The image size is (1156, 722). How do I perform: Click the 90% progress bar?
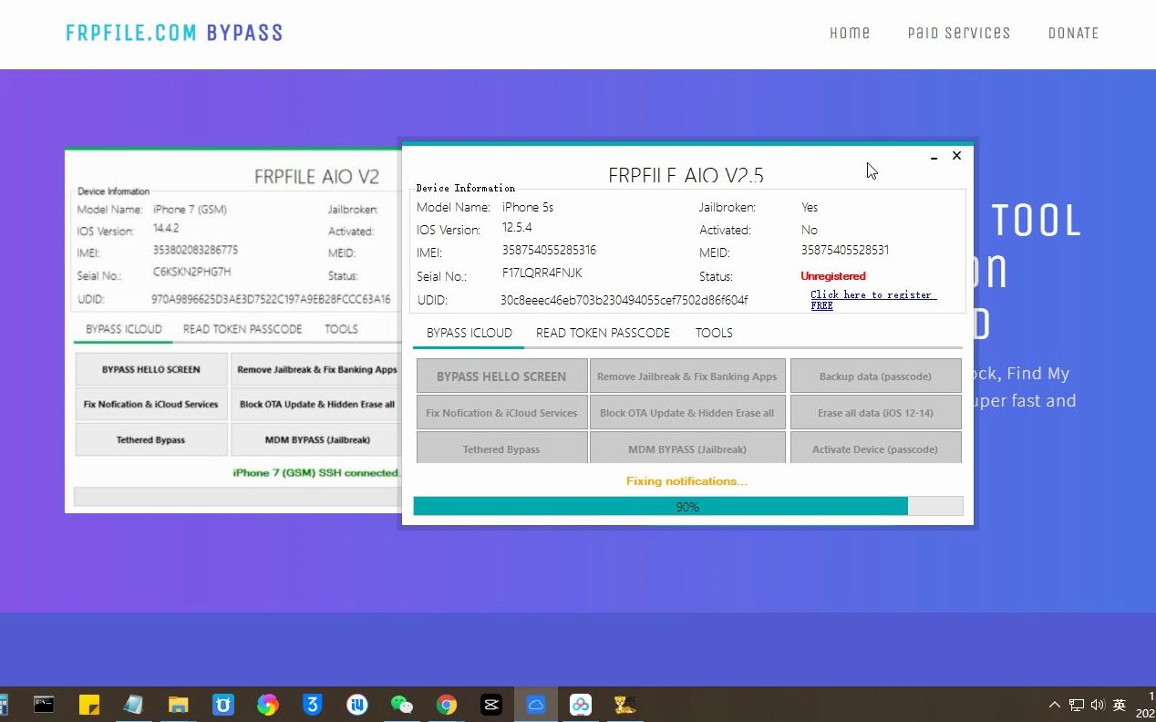(687, 506)
